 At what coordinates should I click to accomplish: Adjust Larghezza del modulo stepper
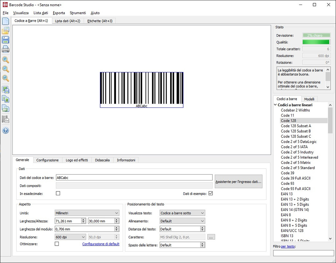117,229
